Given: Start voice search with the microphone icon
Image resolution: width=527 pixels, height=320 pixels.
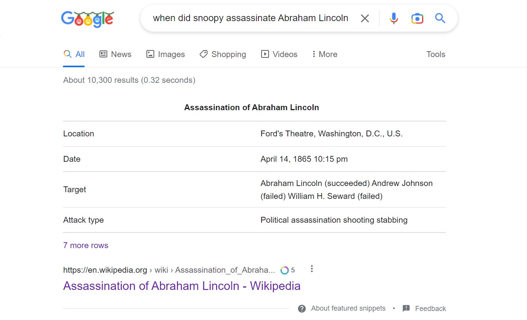Looking at the screenshot, I should 394,18.
